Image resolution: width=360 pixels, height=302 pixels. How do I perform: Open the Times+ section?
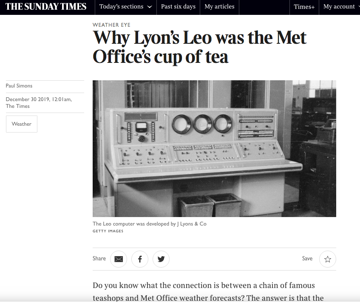(x=304, y=7)
